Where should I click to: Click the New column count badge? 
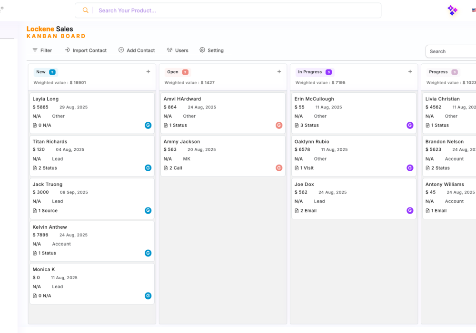tap(52, 72)
